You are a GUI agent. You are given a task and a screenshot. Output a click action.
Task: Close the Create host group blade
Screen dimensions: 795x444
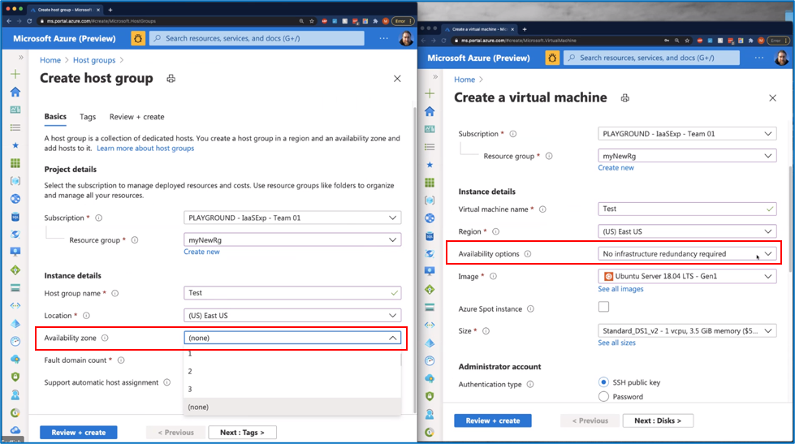click(397, 79)
